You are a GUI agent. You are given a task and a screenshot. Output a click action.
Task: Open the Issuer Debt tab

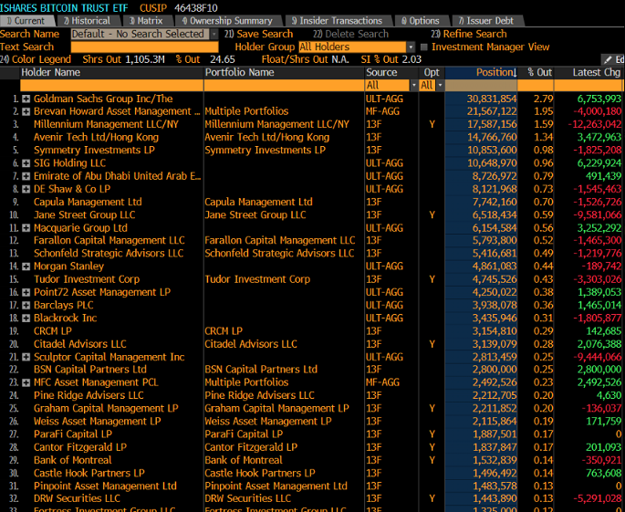486,21
